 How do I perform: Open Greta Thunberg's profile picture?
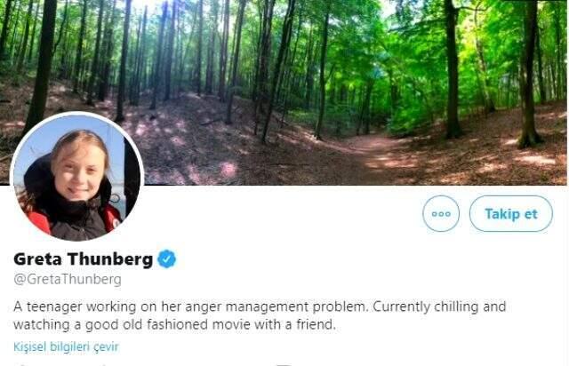(77, 177)
